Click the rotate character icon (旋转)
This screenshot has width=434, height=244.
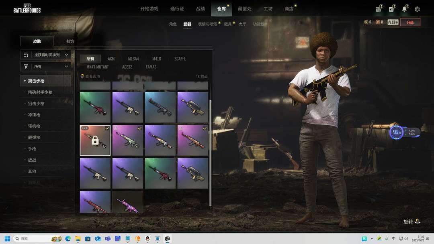point(418,222)
